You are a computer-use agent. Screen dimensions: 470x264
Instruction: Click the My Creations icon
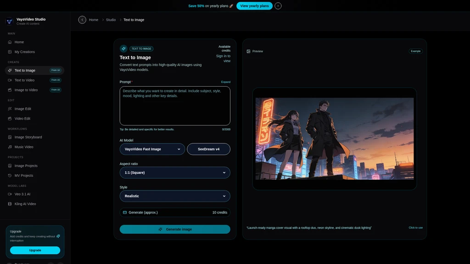click(10, 52)
